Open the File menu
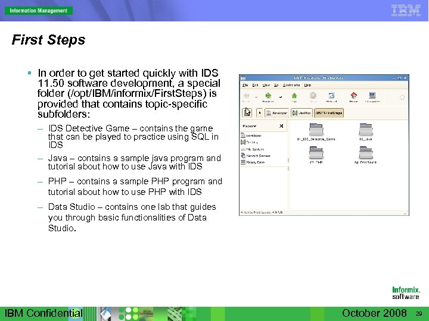Screen dimensions: 429x321 pos(245,85)
